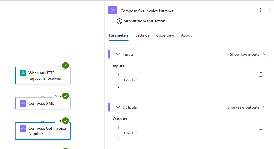The width and height of the screenshot is (274, 149).
Task: Click green success checkmark on Compose XML
Action: pos(66,96)
